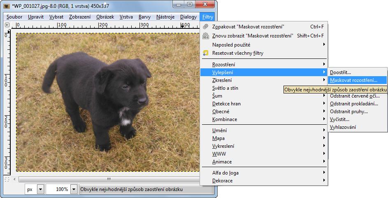
Task: Close the open Filtry menu
Action: (x=207, y=17)
